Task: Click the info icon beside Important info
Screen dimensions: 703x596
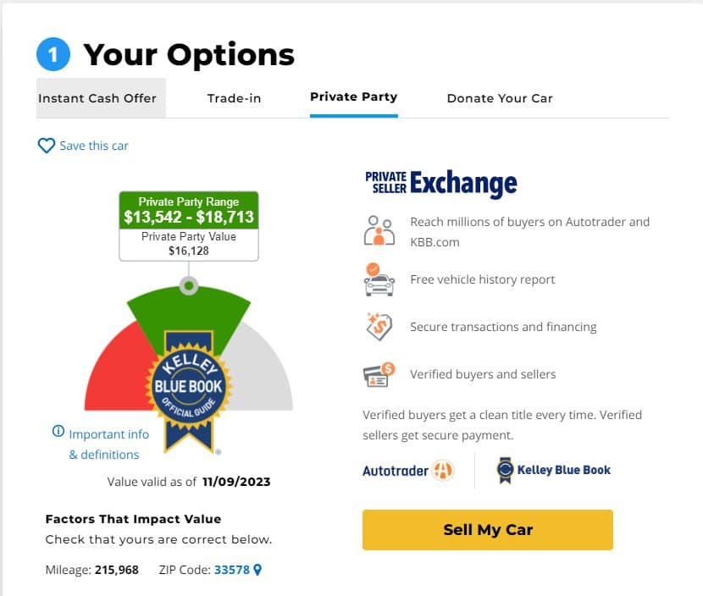Action: tap(58, 431)
